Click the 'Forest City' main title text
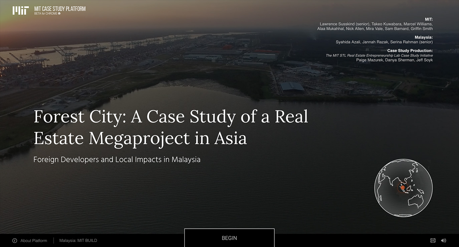Screen dimensions: 459x247 (171, 127)
